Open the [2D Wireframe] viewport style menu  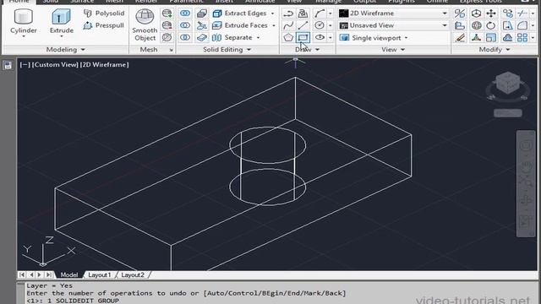105,64
